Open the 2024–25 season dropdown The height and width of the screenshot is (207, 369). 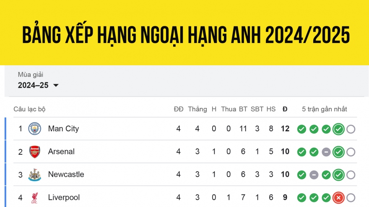coord(34,85)
